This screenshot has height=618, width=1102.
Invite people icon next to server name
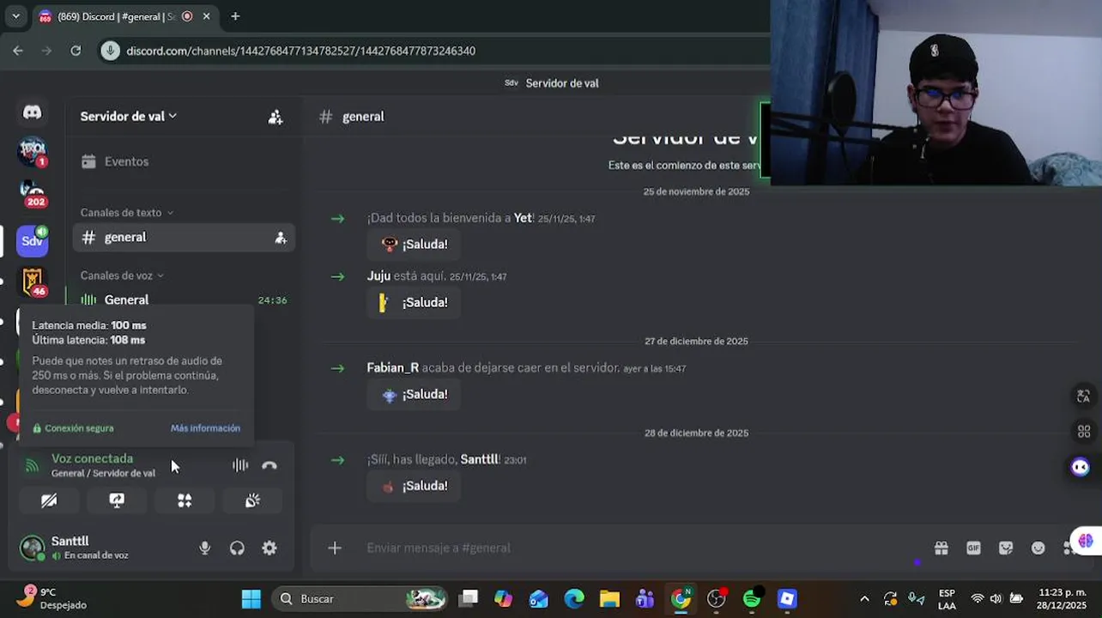[x=275, y=117]
